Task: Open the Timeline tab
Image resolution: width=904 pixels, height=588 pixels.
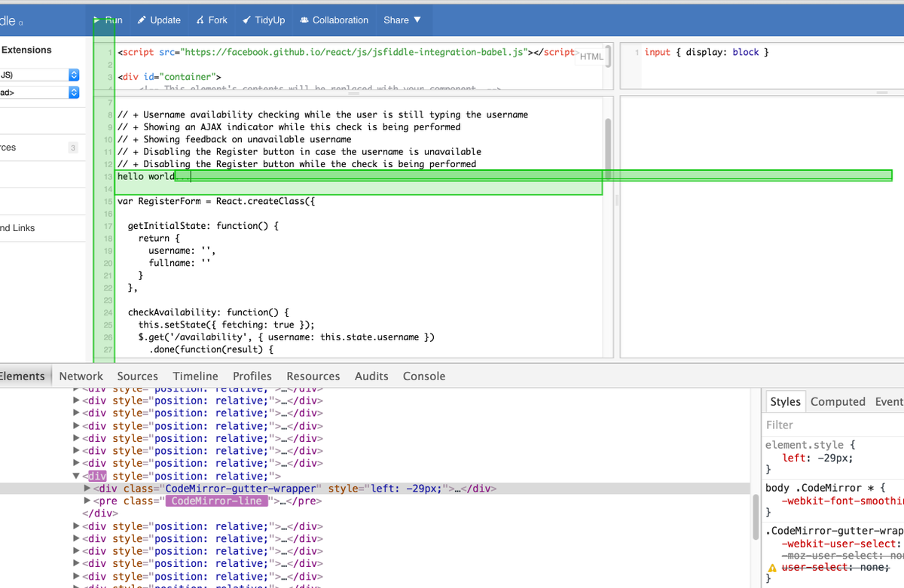Action: pos(195,376)
